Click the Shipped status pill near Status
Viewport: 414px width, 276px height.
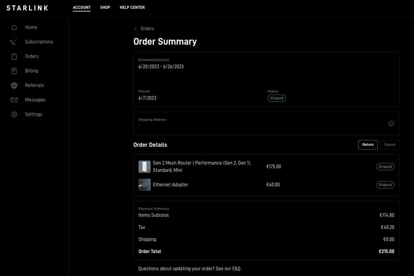tap(276, 98)
